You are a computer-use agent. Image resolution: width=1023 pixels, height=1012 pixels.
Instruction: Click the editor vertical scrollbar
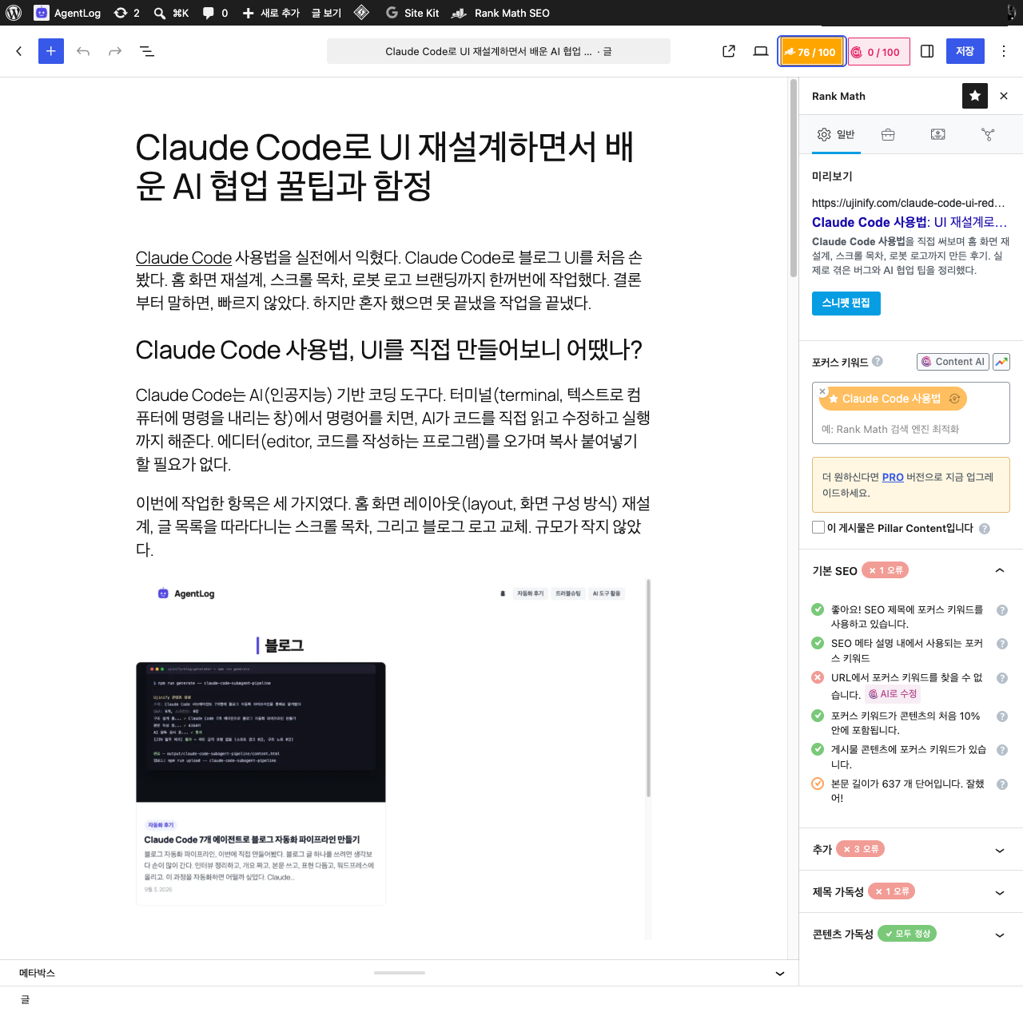tap(793, 177)
